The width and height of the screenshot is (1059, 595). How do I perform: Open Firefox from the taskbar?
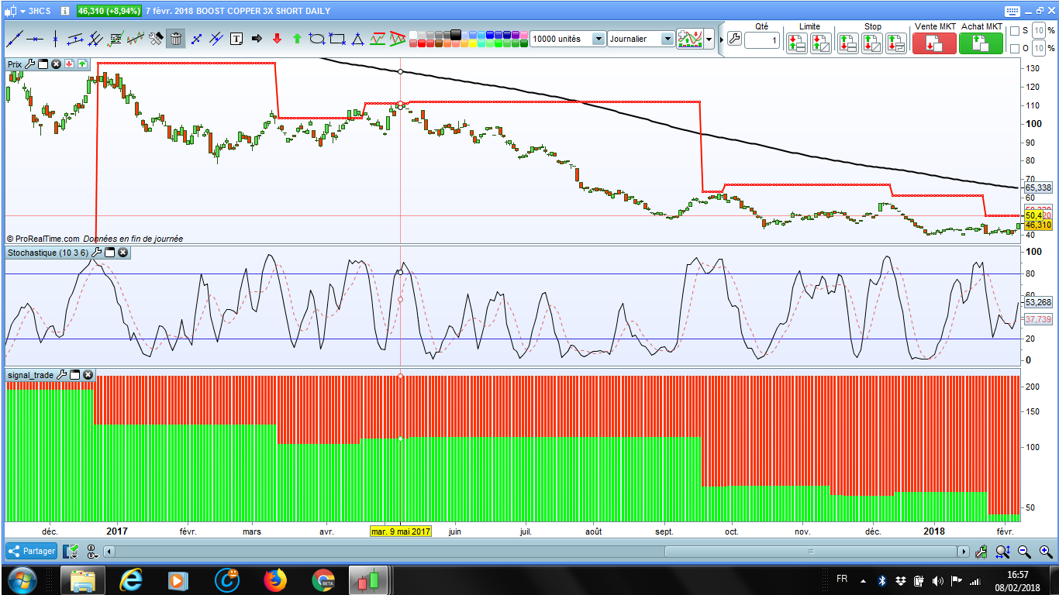[x=274, y=580]
